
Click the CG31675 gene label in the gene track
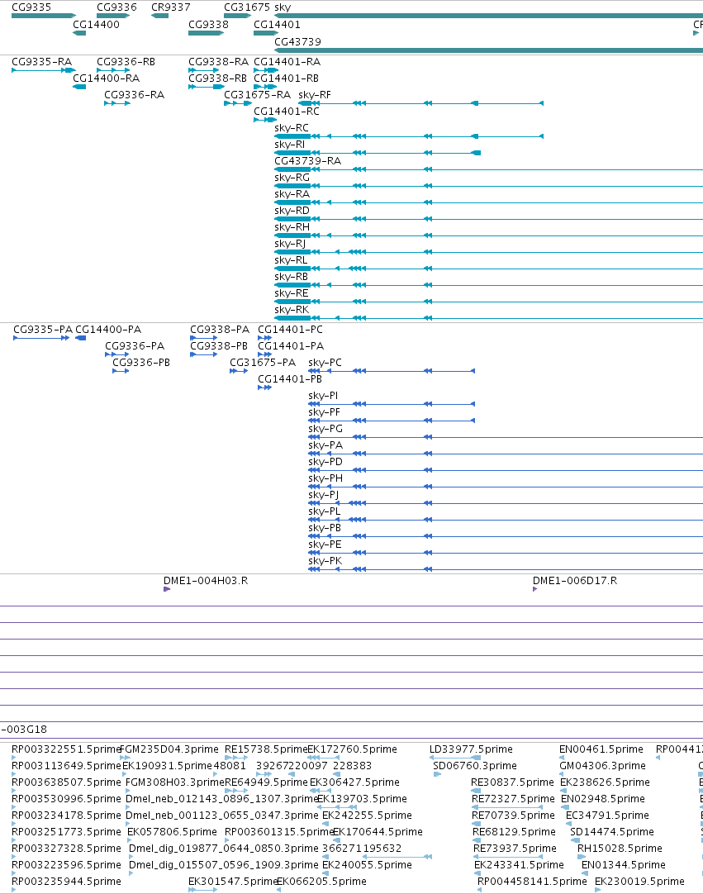pos(247,7)
